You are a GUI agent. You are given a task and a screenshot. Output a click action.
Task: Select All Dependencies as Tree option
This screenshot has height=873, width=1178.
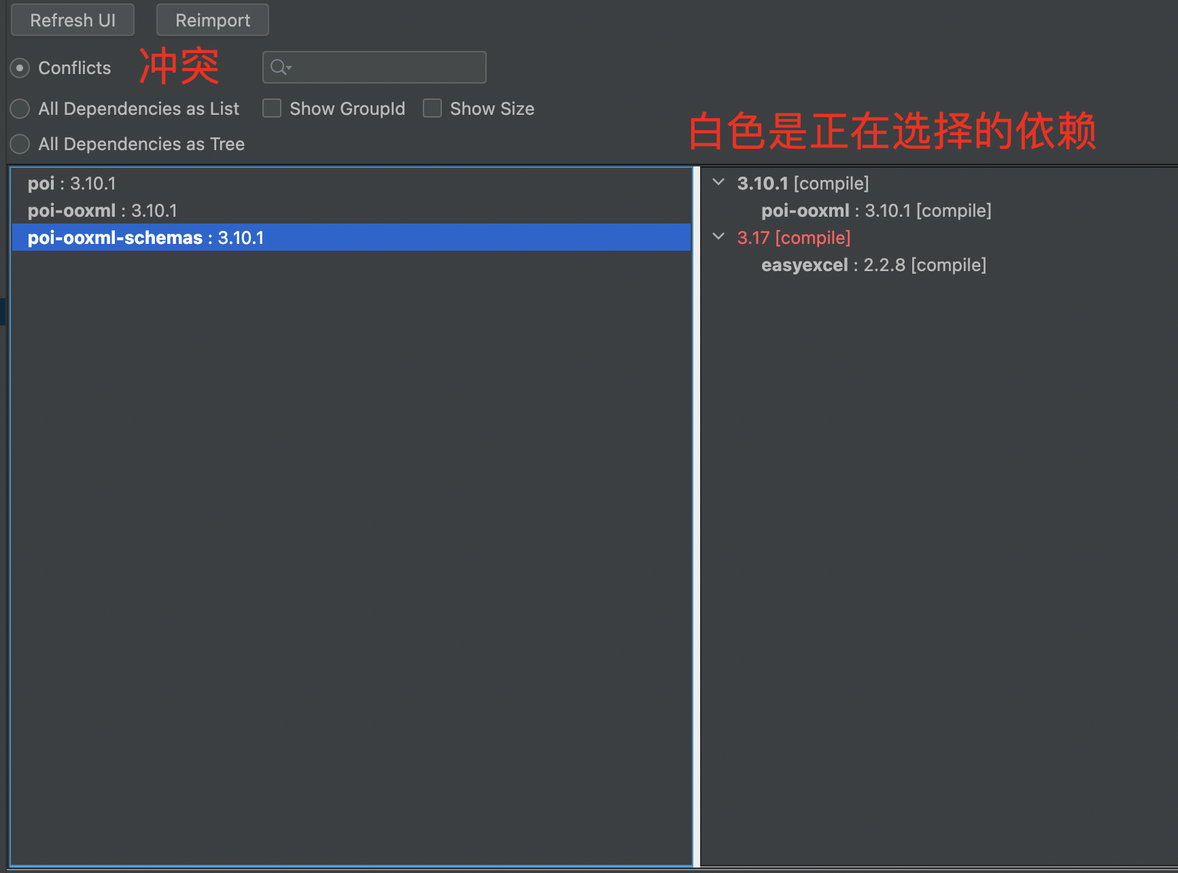click(x=20, y=144)
